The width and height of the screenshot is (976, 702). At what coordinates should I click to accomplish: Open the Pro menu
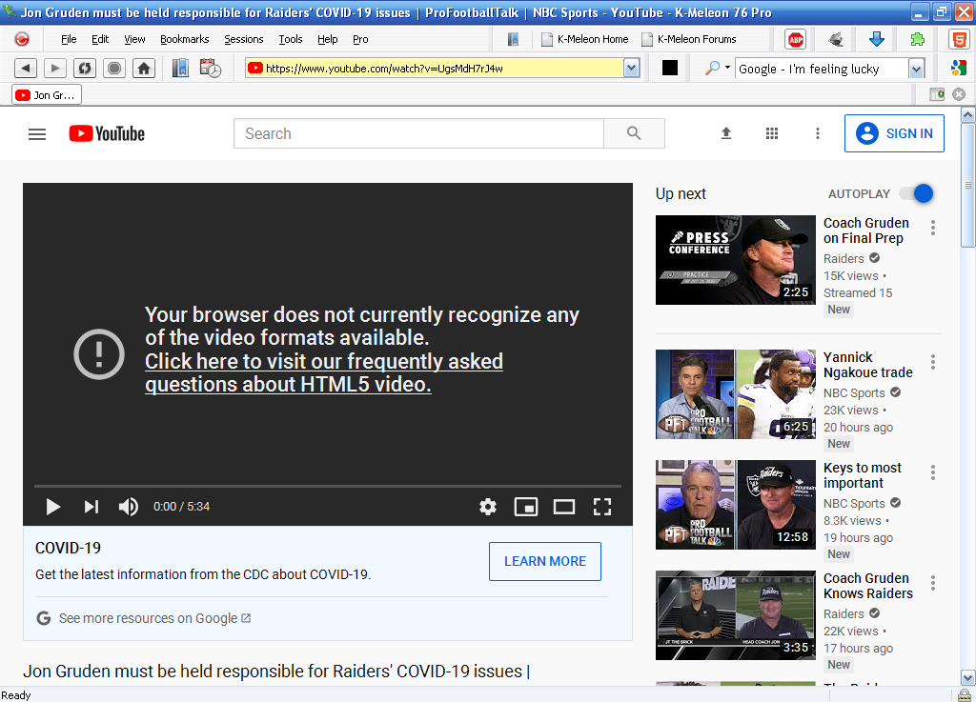point(360,39)
